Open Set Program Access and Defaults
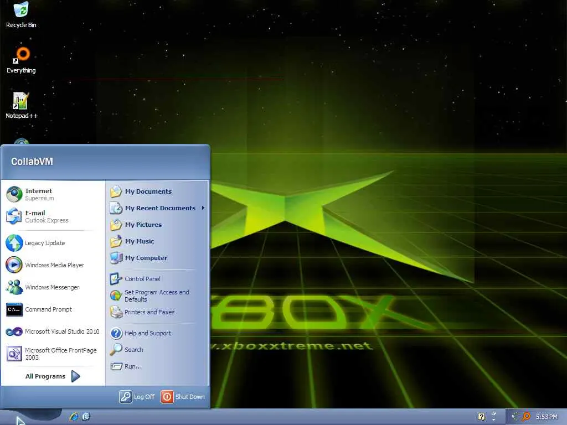Viewport: 567px width, 425px height. click(x=158, y=296)
